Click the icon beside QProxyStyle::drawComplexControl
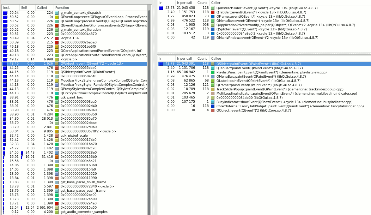Viewport: 371px width, 215px height. click(57, 89)
